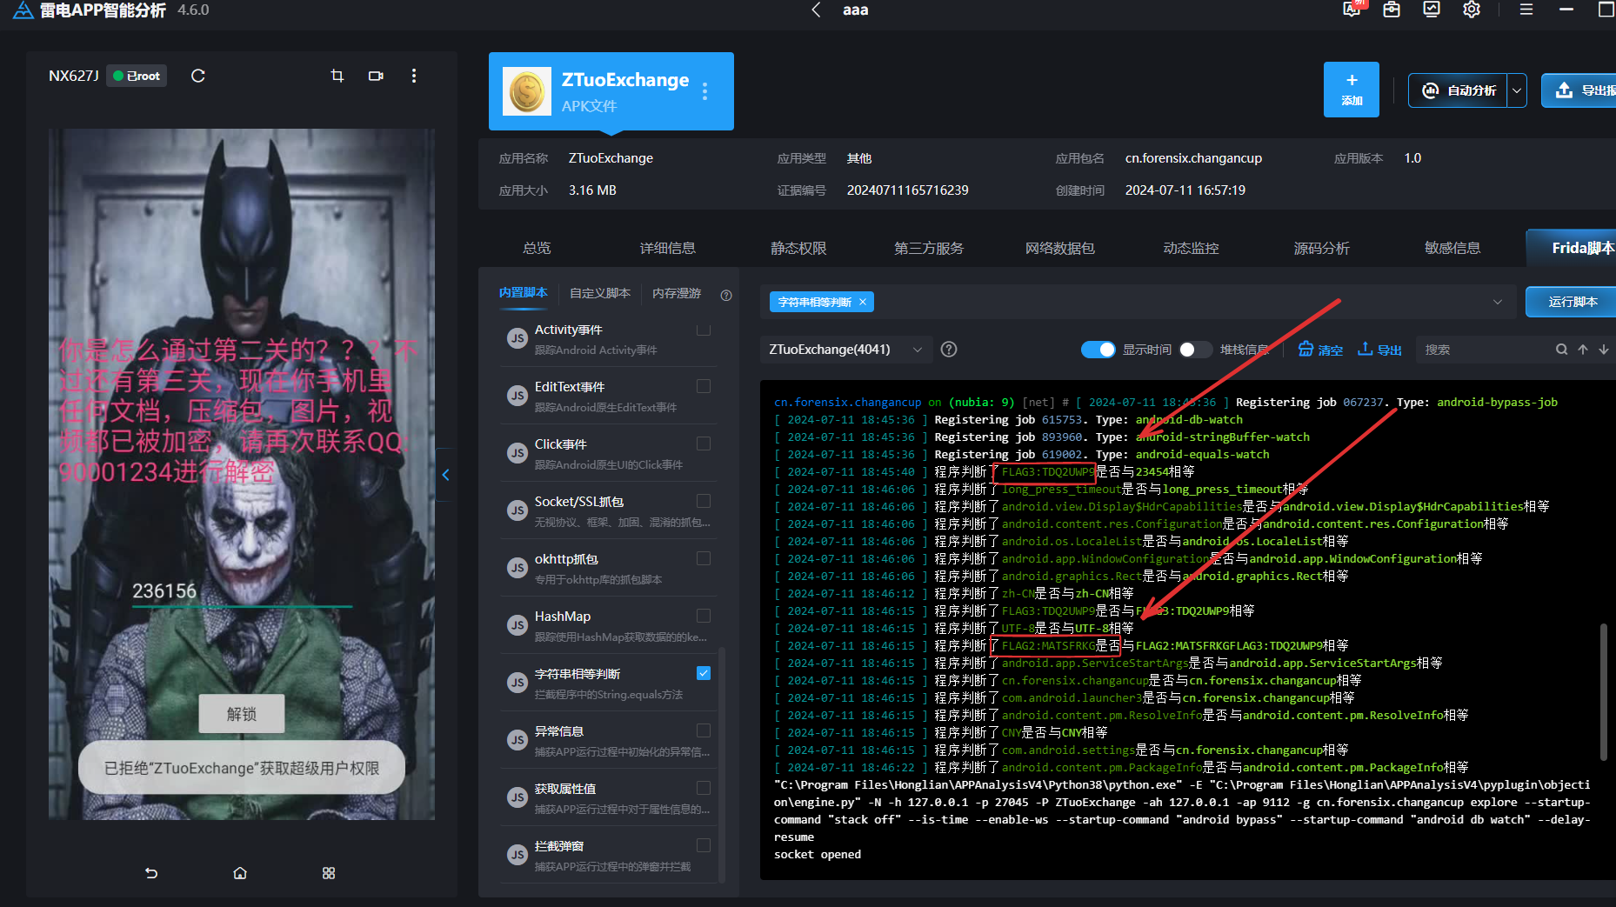The height and width of the screenshot is (907, 1616).
Task: Click the log console vertical scrollbar
Action: 1605,691
